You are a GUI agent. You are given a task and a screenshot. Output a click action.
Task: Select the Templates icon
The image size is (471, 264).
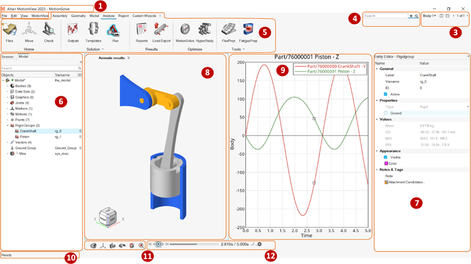tap(93, 29)
